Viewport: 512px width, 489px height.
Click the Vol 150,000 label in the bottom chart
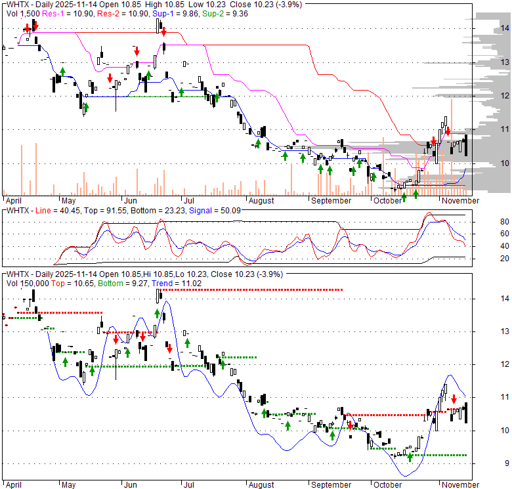click(x=28, y=283)
